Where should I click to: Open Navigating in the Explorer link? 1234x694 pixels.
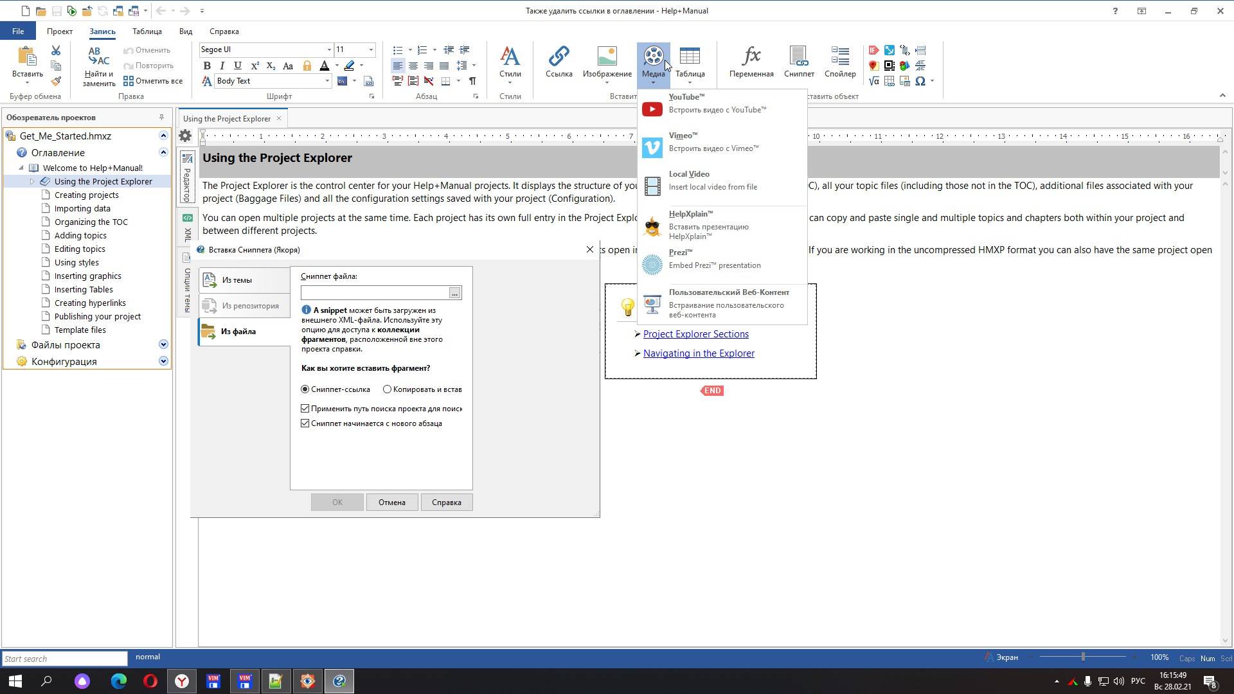click(x=699, y=353)
